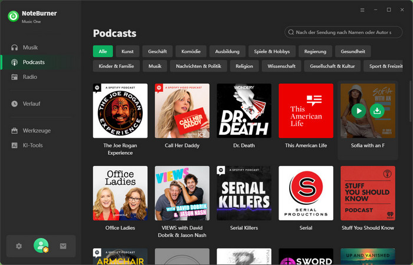This screenshot has width=413, height=265.
Task: Filter podcasts by Gesellschaft & Kultur
Action: (332, 66)
